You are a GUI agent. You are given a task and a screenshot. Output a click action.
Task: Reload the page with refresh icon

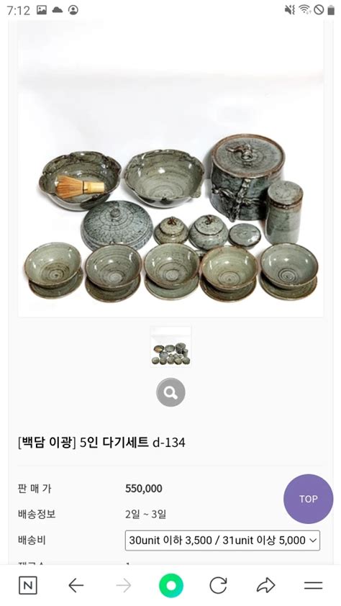(x=218, y=586)
